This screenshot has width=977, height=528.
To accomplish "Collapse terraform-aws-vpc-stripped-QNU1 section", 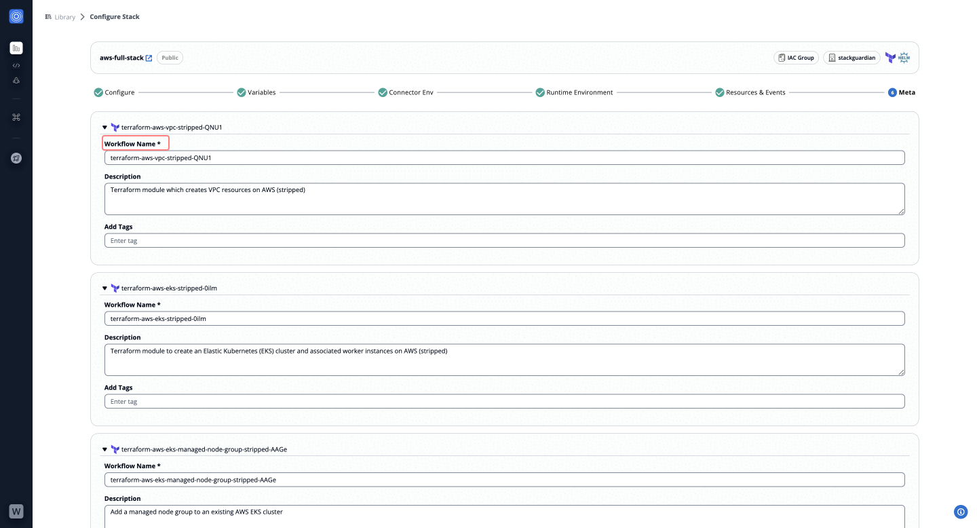I will (104, 127).
